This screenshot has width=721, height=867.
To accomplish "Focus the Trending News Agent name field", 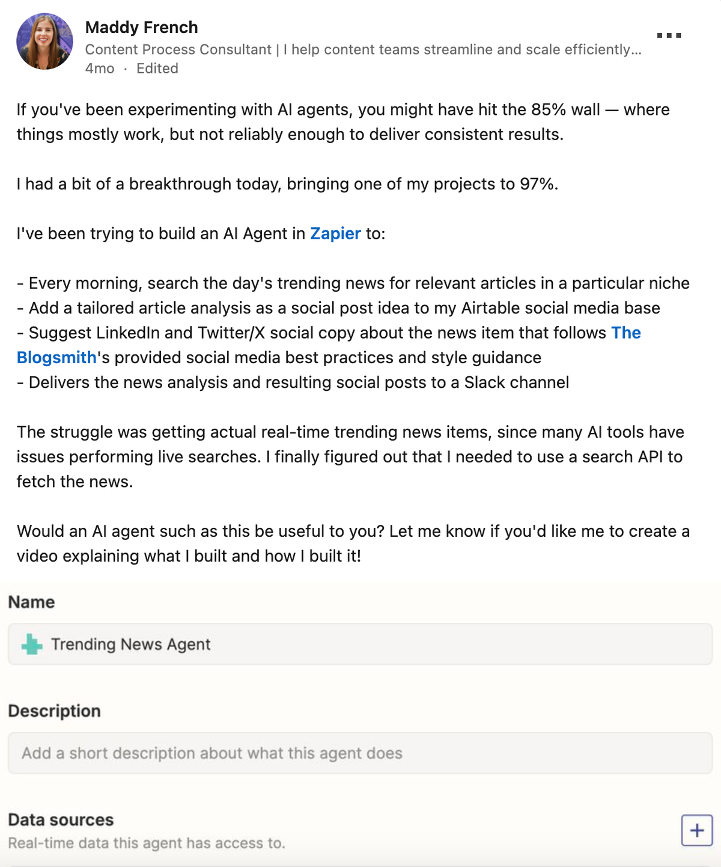I will pos(360,645).
